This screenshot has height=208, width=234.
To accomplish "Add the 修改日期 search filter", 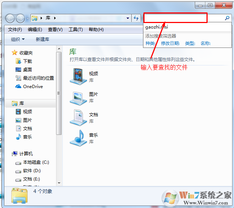I will (x=170, y=43).
